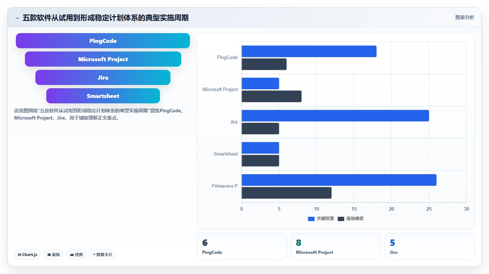Click Primavera P dark bar
Viewport: 489px width, 274px height.
click(x=286, y=193)
